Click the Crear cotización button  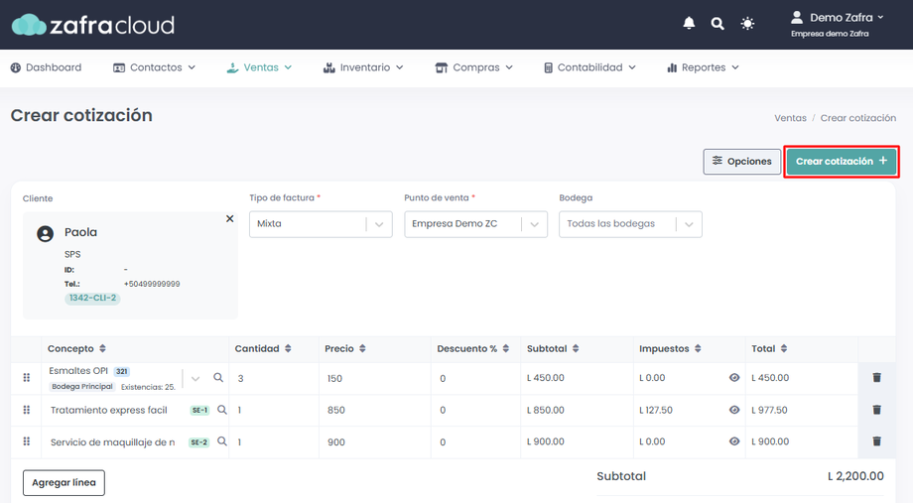pyautogui.click(x=842, y=162)
